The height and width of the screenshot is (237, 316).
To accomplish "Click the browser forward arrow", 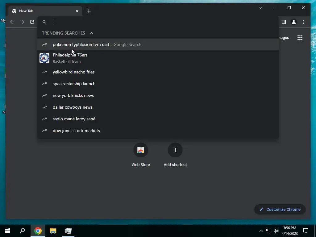I will point(22,22).
